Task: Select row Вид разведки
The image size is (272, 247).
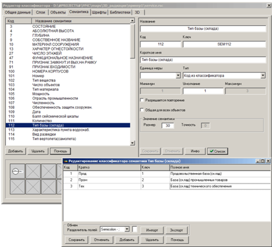Action: tap(68, 134)
